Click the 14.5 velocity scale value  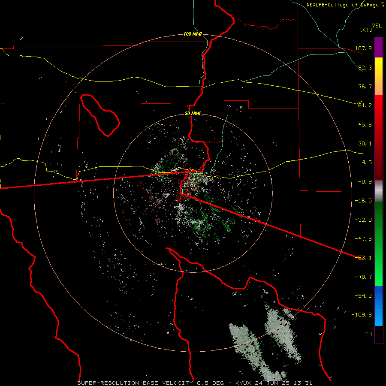click(365, 163)
